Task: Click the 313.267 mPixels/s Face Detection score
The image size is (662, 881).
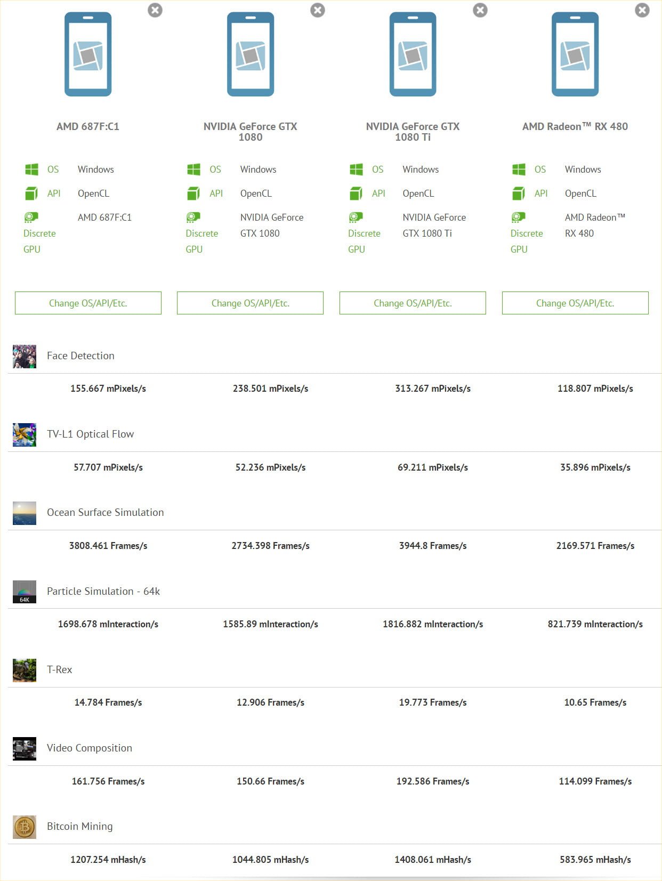Action: [x=433, y=389]
